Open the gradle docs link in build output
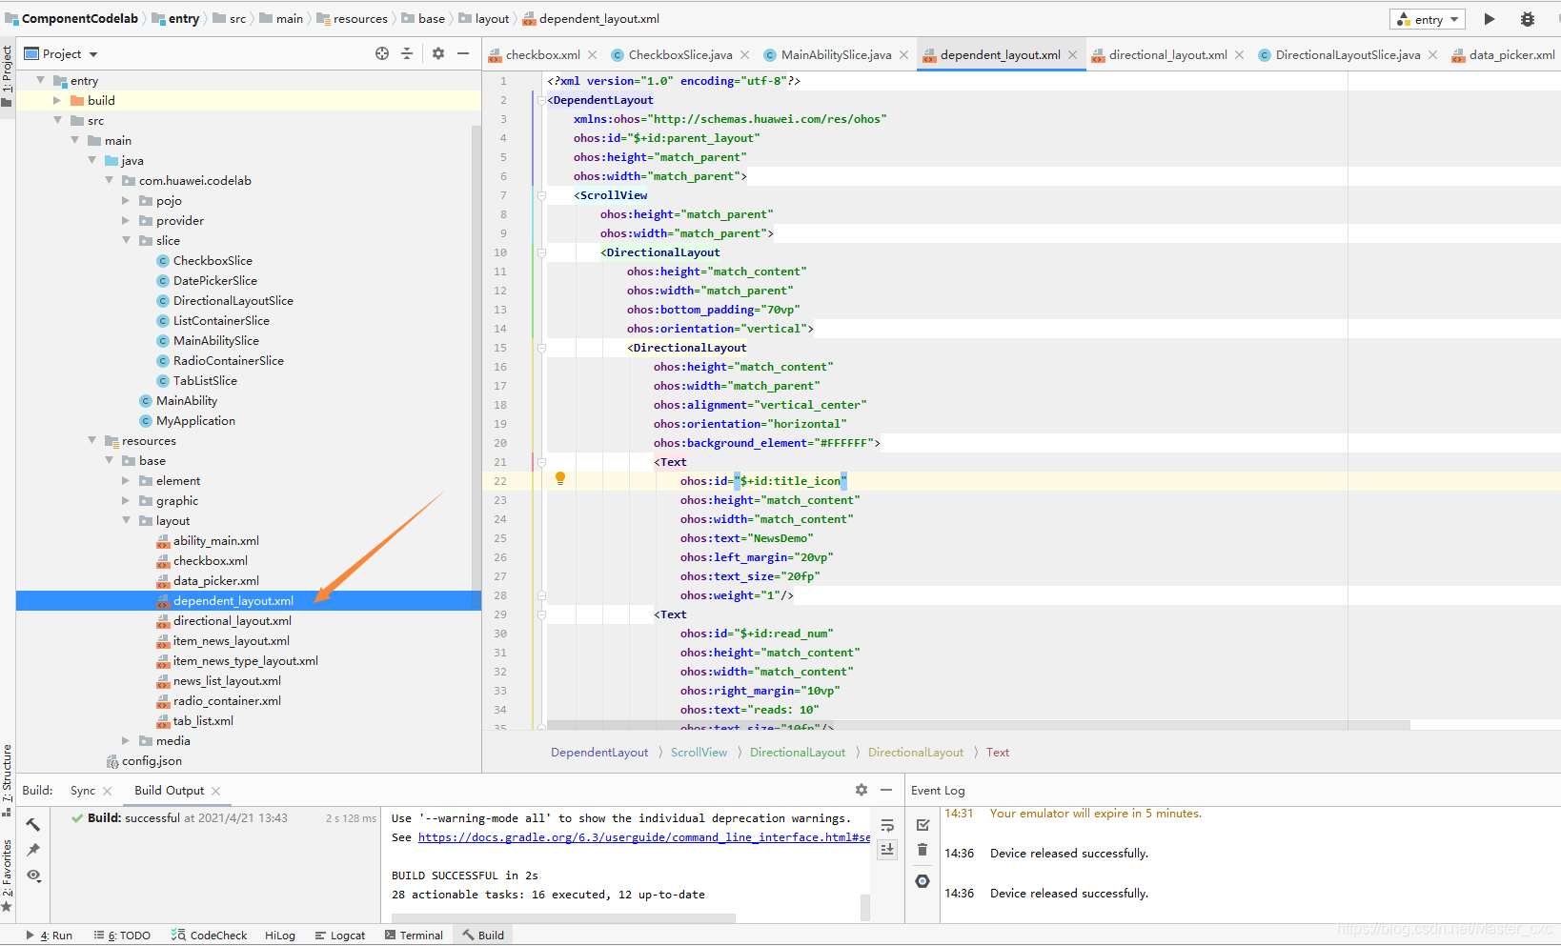1561x946 pixels. tap(644, 837)
